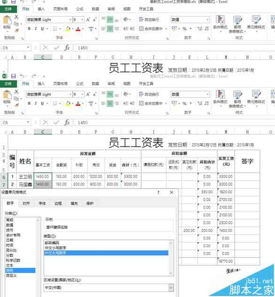Screen dimensions: 275x297
Task: Toggle 自动换行 wrap text in upper window
Action: (x=149, y=20)
